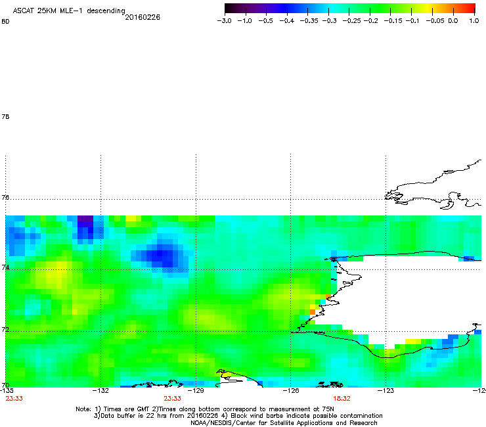Click the 0.0 color scale label

453,21
